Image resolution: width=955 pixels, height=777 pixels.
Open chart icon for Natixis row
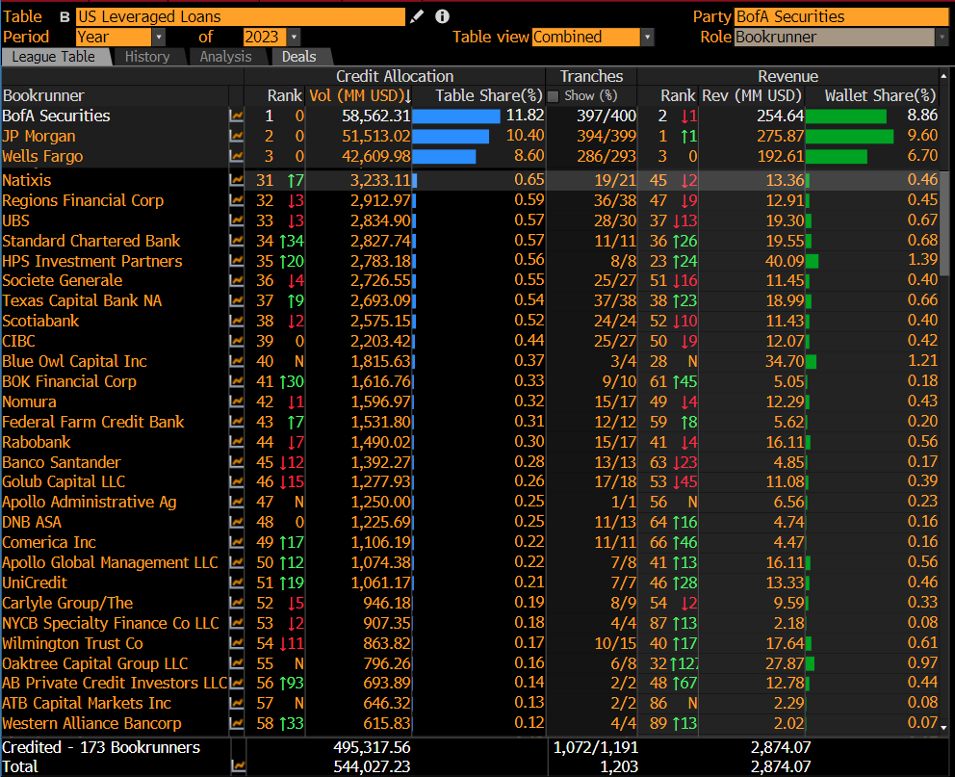click(x=236, y=180)
